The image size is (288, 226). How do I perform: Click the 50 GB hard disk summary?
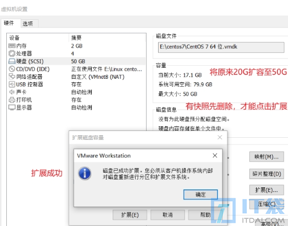(x=78, y=62)
